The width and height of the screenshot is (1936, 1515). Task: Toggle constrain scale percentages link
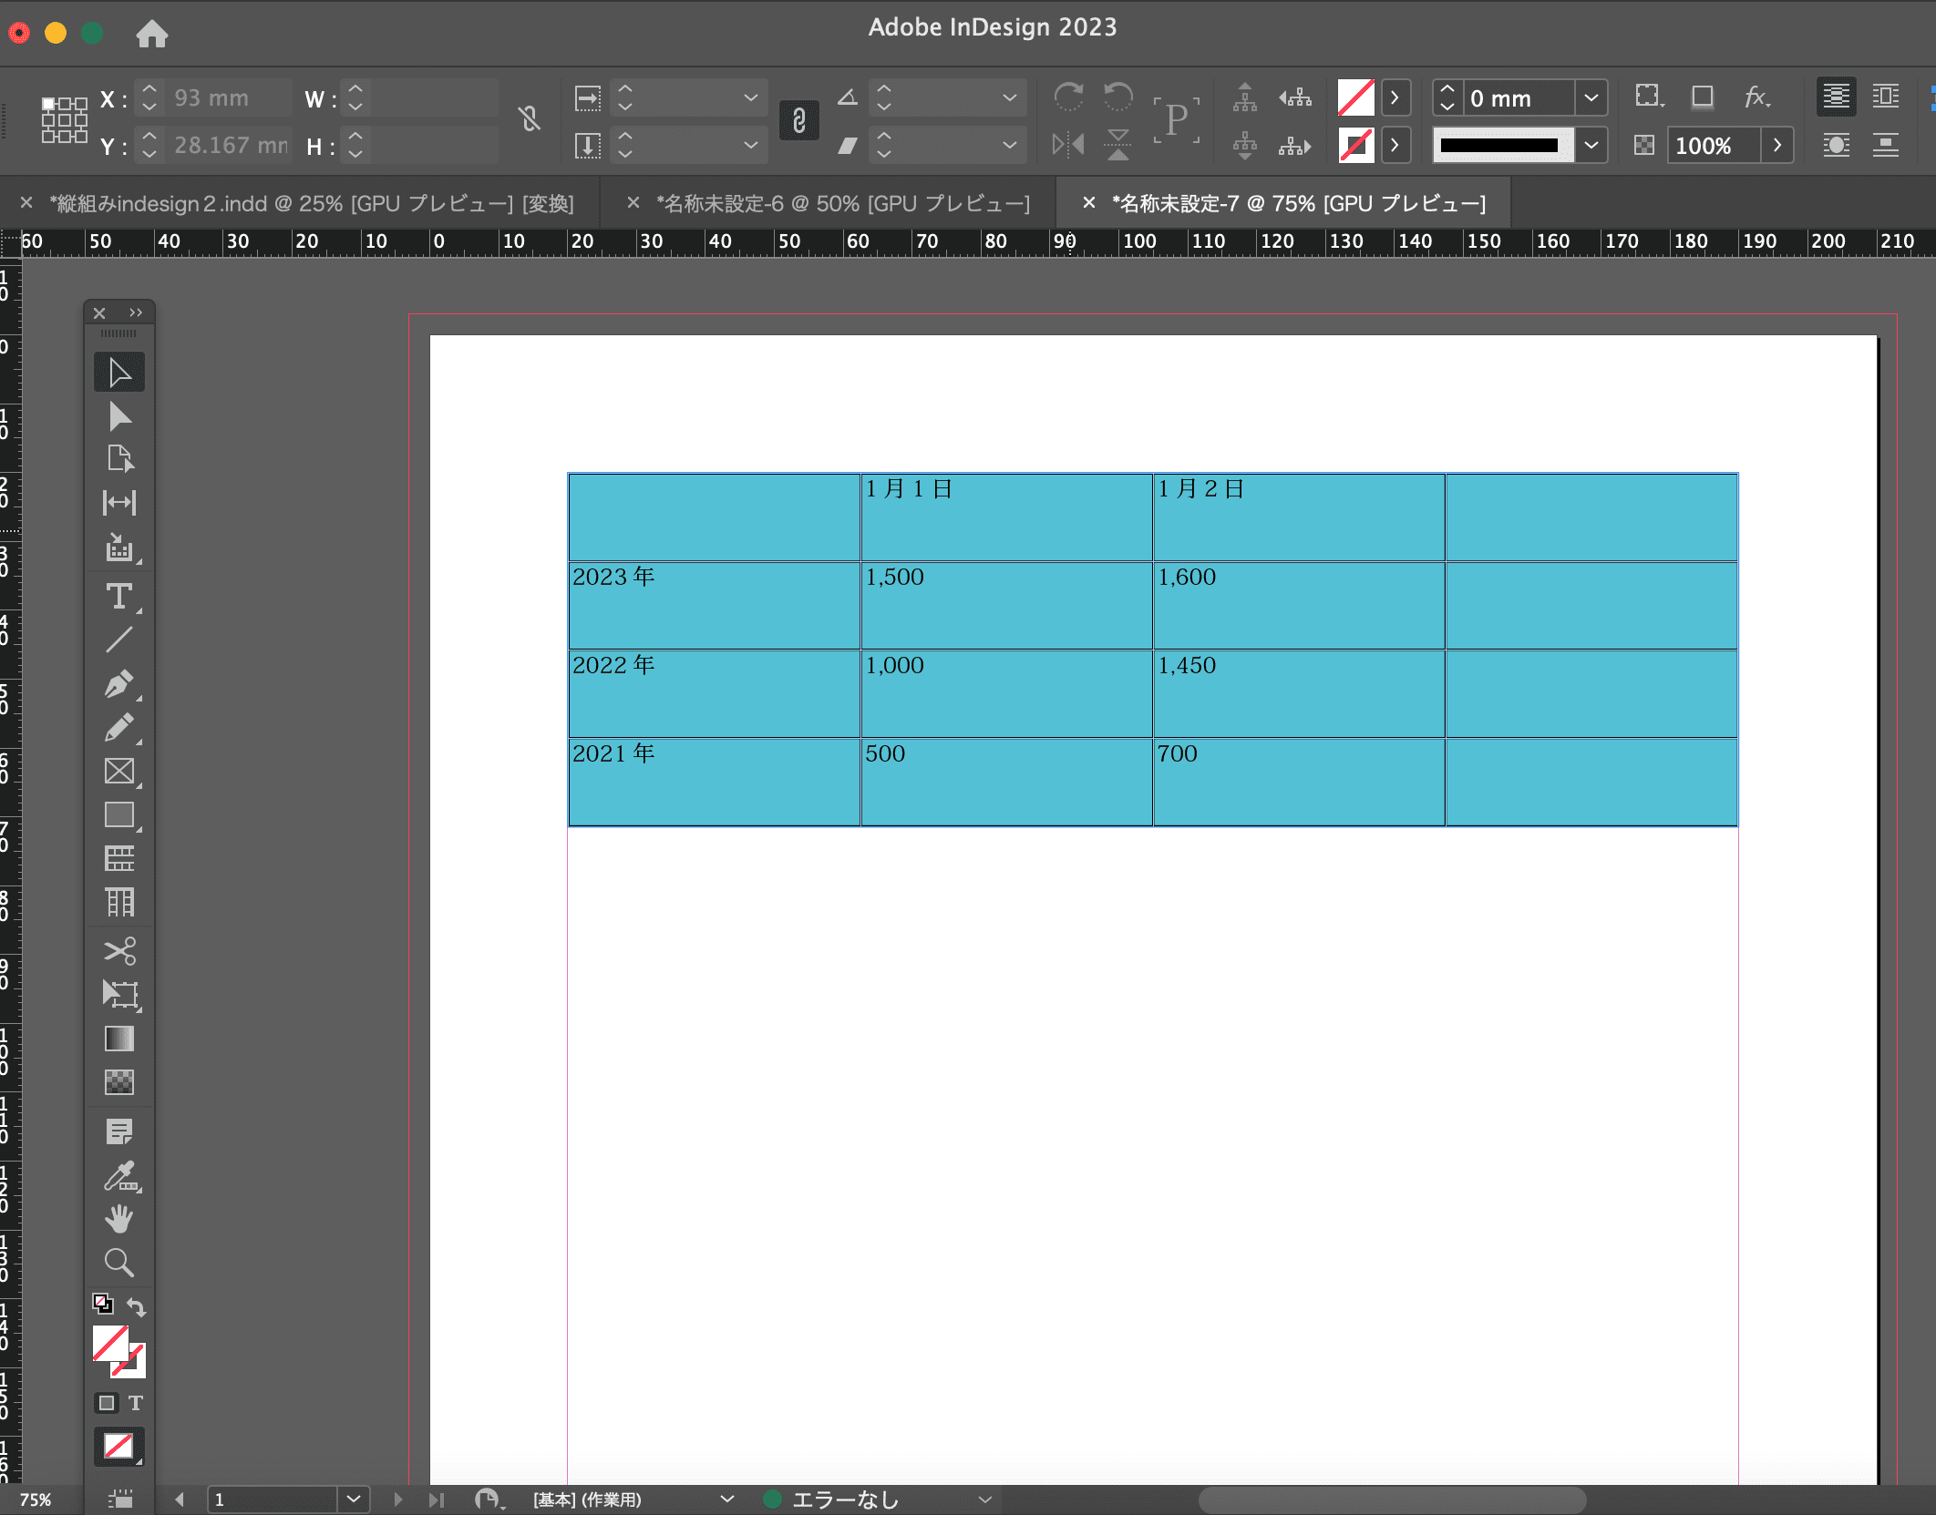coord(799,120)
